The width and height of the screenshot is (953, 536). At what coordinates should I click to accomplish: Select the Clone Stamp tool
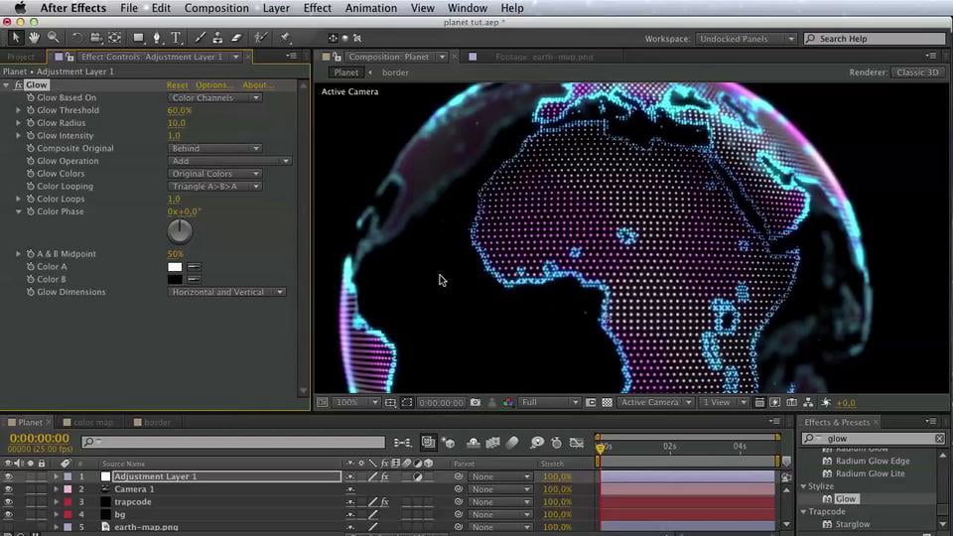pyautogui.click(x=217, y=38)
